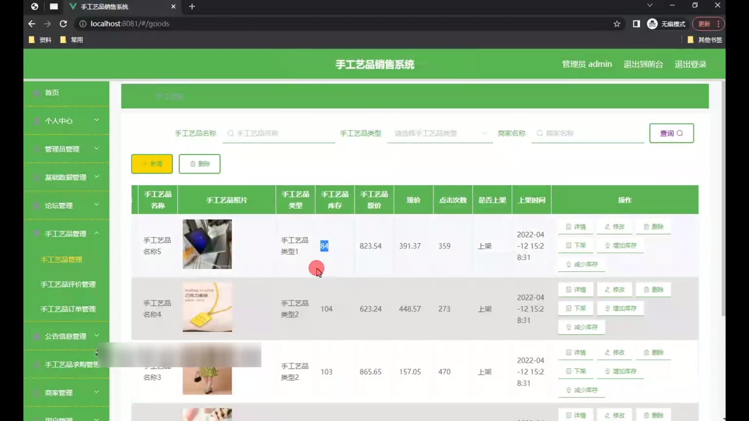Click the browser back arrow
The image size is (749, 421).
[32, 24]
